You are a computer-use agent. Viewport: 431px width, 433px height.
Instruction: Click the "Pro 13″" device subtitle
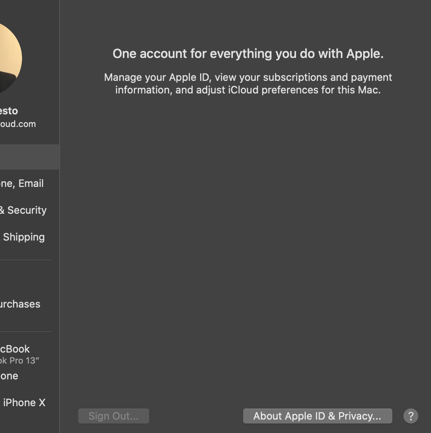coord(20,360)
